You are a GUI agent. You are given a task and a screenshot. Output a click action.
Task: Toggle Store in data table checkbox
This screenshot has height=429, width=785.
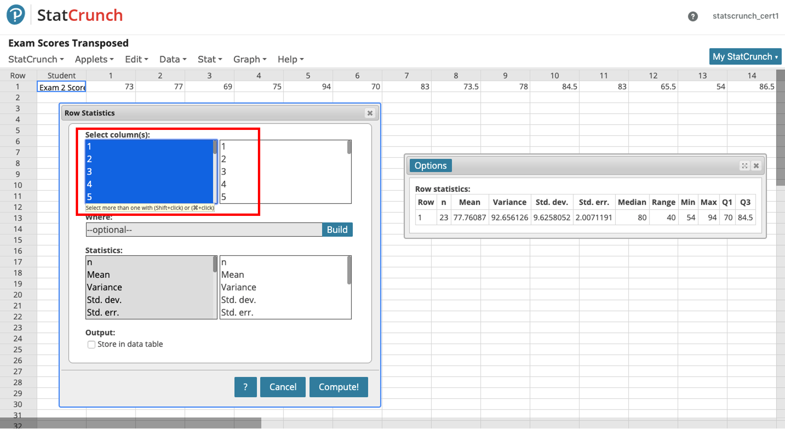[x=91, y=345]
